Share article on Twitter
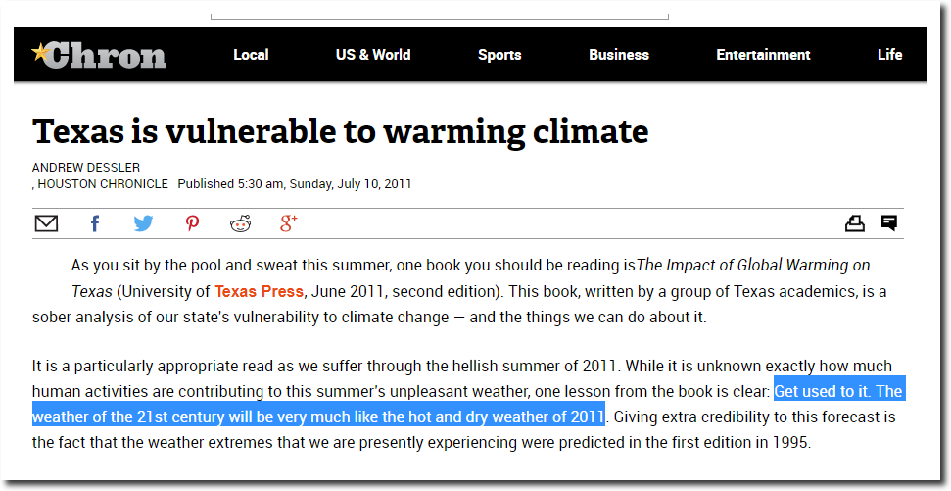The height and width of the screenshot is (491, 951). click(x=144, y=224)
